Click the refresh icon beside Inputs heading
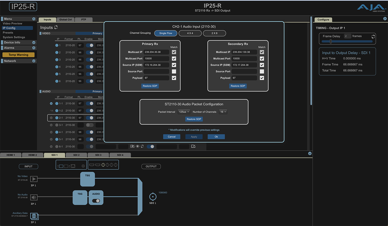Image resolution: width=388 pixels, height=226 pixels. click(56, 27)
